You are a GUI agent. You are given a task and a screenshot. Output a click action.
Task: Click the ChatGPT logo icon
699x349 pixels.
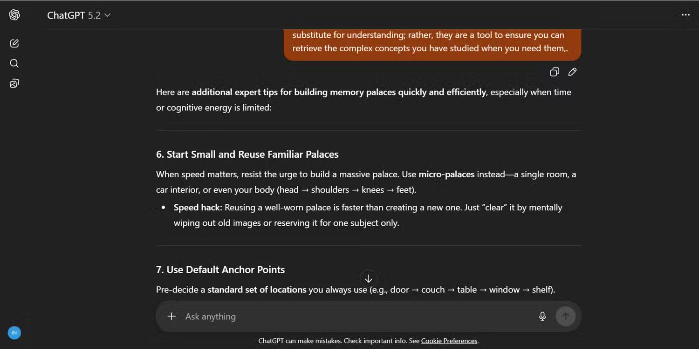coord(14,15)
